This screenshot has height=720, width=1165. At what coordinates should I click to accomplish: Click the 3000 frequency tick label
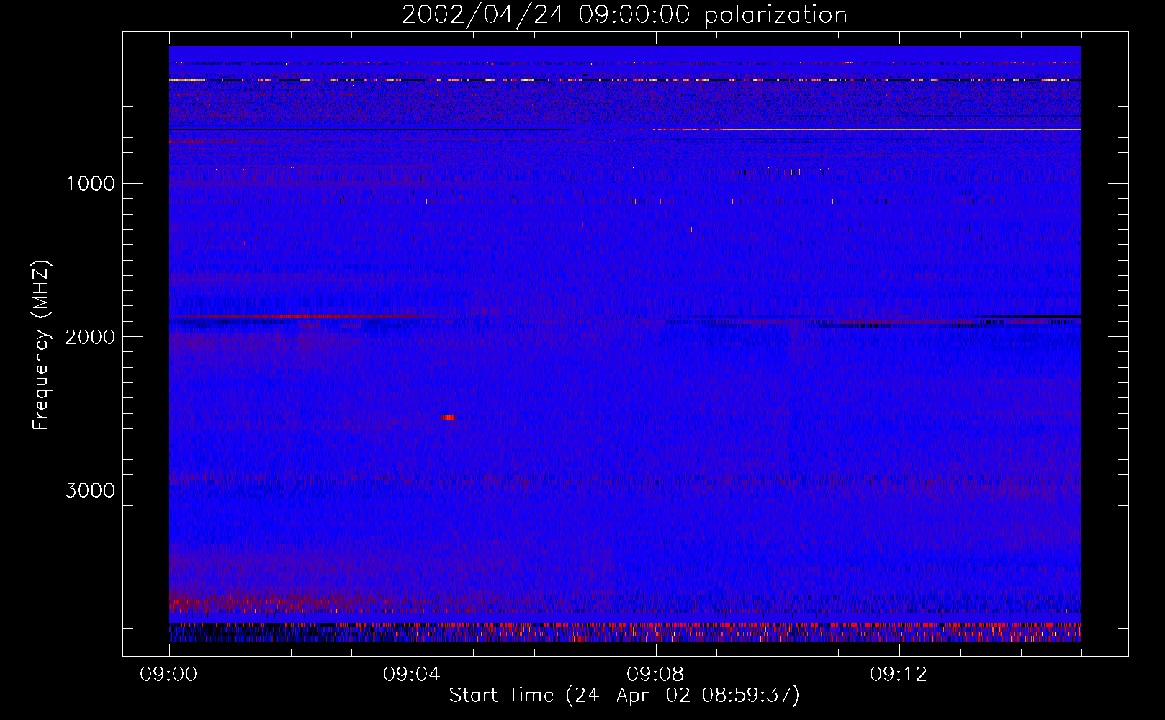[91, 490]
